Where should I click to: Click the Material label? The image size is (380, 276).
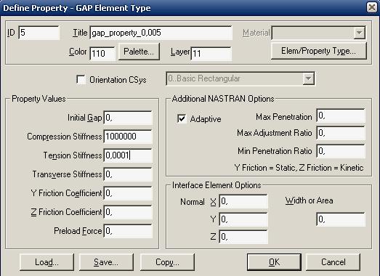tap(256, 33)
